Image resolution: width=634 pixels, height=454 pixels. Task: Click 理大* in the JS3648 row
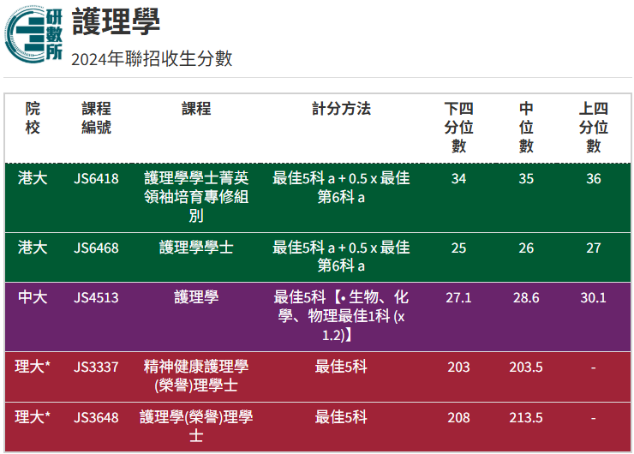pos(33,417)
